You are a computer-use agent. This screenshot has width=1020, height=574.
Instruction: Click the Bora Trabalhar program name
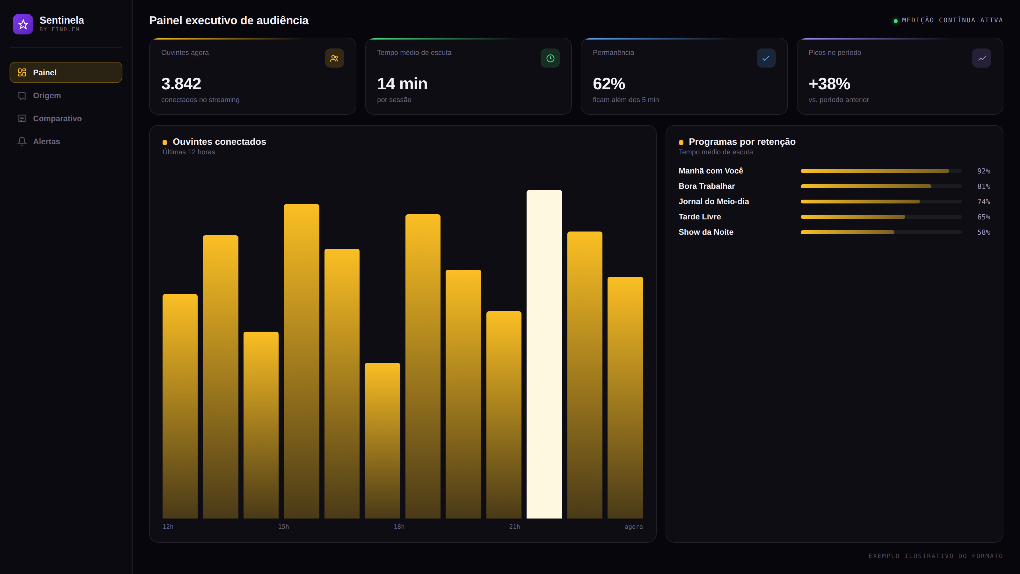click(x=706, y=186)
